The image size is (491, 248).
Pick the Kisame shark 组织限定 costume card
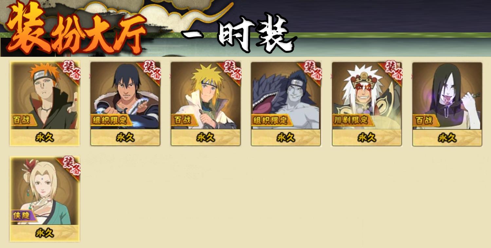286,104
